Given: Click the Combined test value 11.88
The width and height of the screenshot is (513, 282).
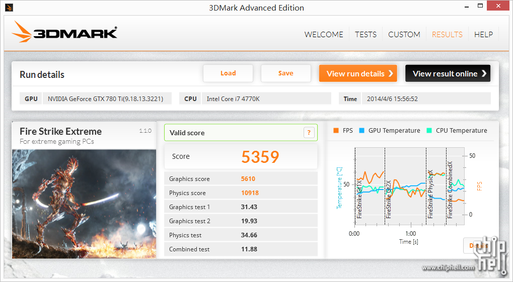Looking at the screenshot, I should click(249, 249).
